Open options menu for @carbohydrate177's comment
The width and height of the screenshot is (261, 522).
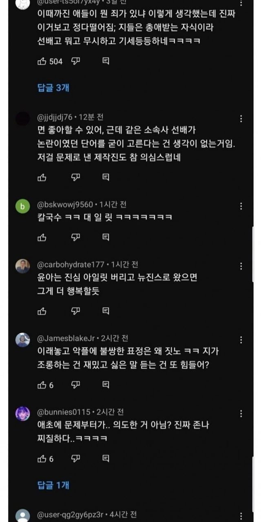pyautogui.click(x=241, y=266)
